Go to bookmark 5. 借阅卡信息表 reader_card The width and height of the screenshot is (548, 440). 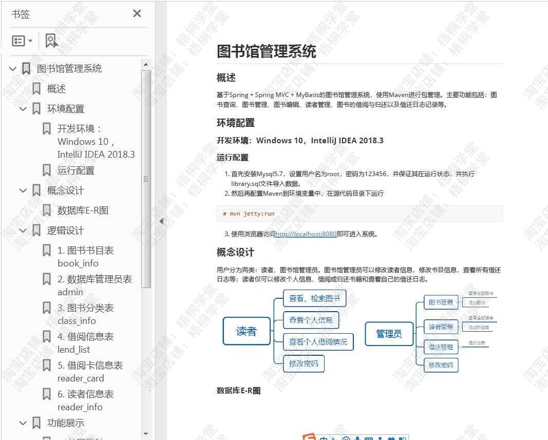pos(90,372)
